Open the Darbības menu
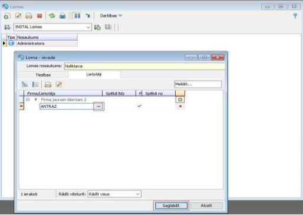This screenshot has width=303, height=215. click(111, 16)
